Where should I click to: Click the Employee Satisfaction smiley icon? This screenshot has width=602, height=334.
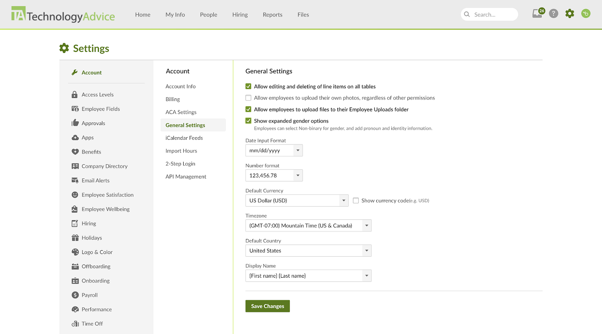[x=75, y=195]
